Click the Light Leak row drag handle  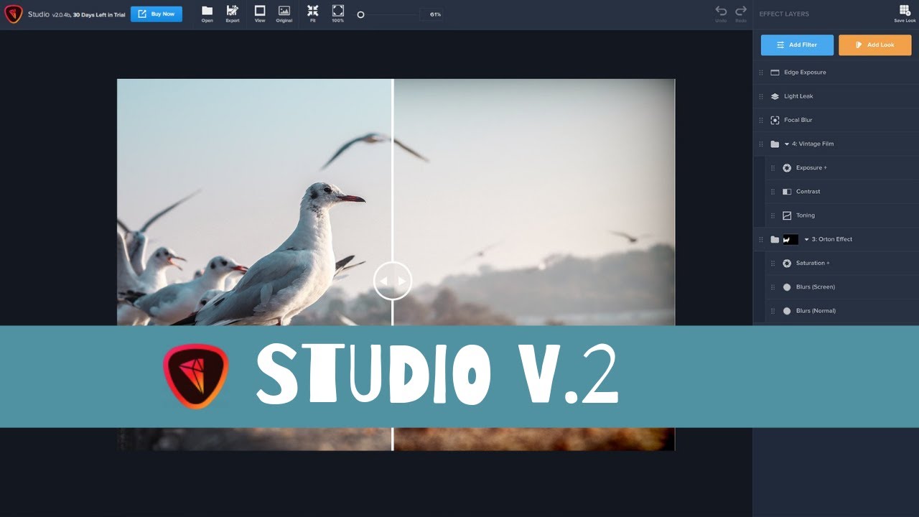click(761, 96)
